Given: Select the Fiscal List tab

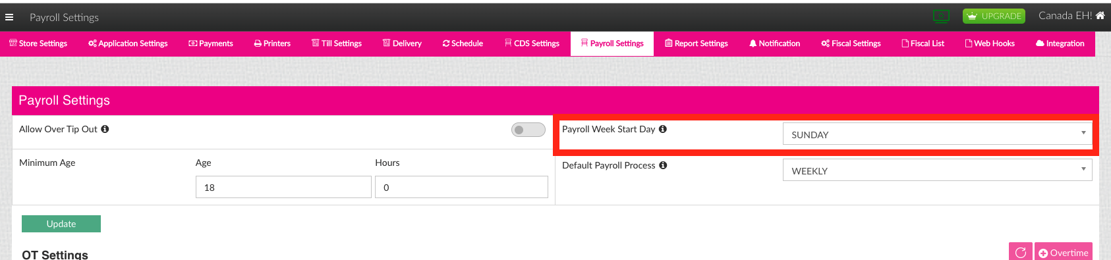Looking at the screenshot, I should (x=923, y=43).
